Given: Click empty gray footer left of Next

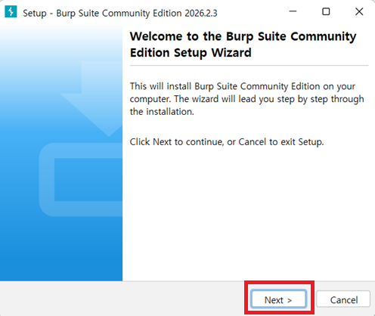Looking at the screenshot, I should click(x=121, y=299).
